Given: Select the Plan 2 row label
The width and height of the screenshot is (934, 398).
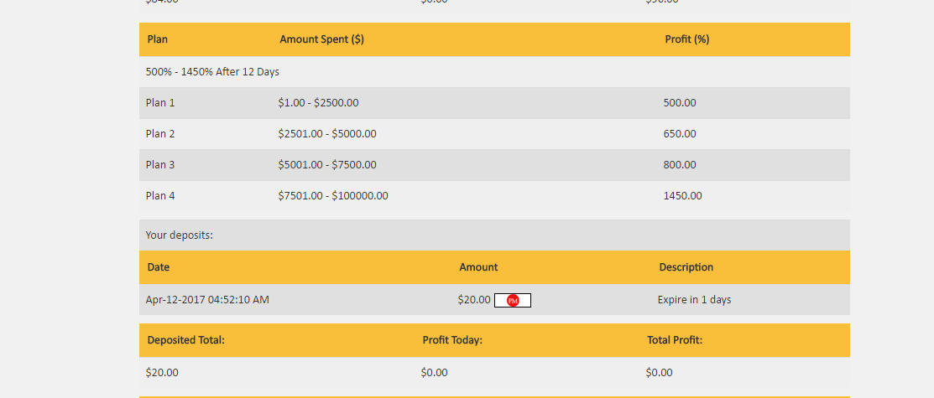Looking at the screenshot, I should coord(160,134).
